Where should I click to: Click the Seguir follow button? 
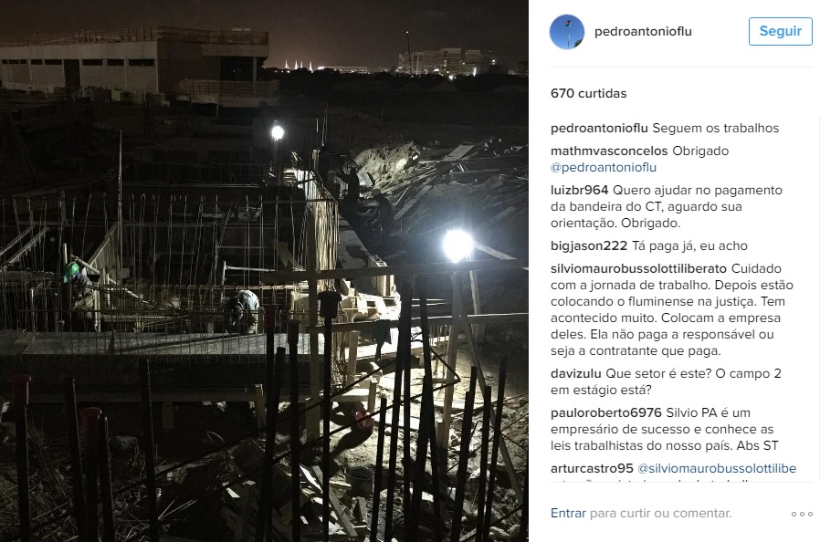780,31
